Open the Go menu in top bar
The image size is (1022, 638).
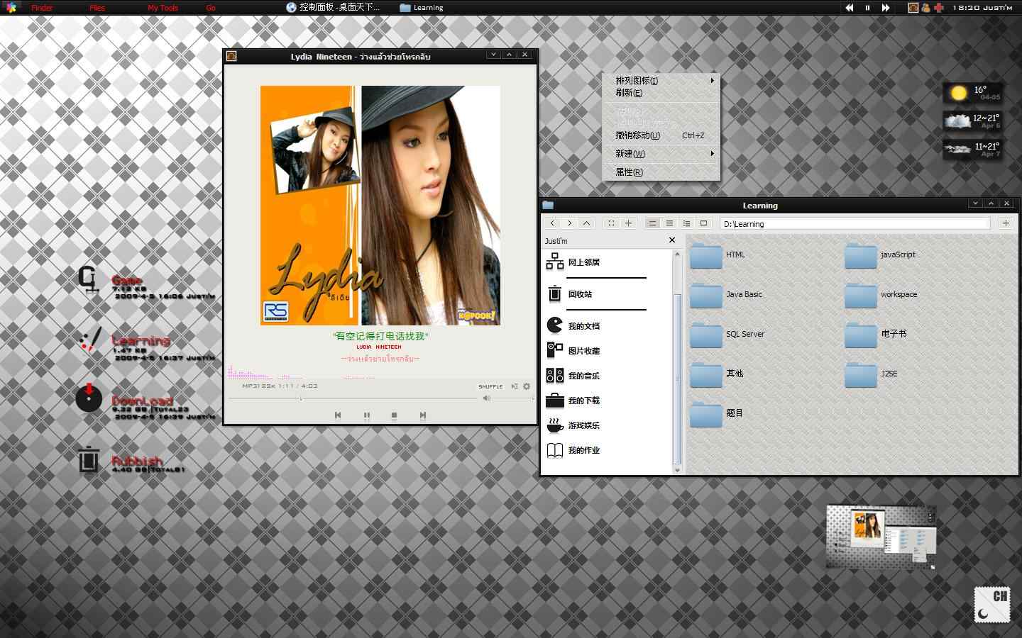point(211,8)
